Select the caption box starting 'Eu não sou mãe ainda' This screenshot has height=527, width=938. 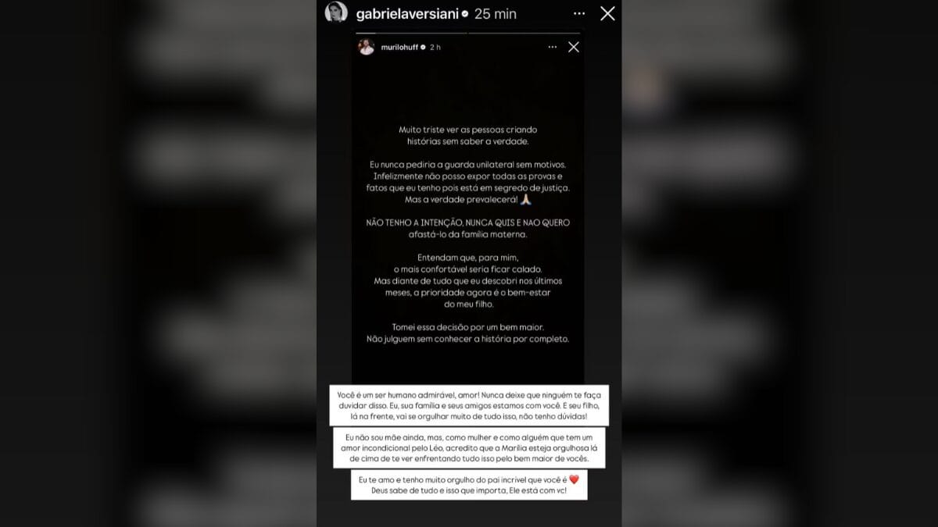click(x=468, y=447)
